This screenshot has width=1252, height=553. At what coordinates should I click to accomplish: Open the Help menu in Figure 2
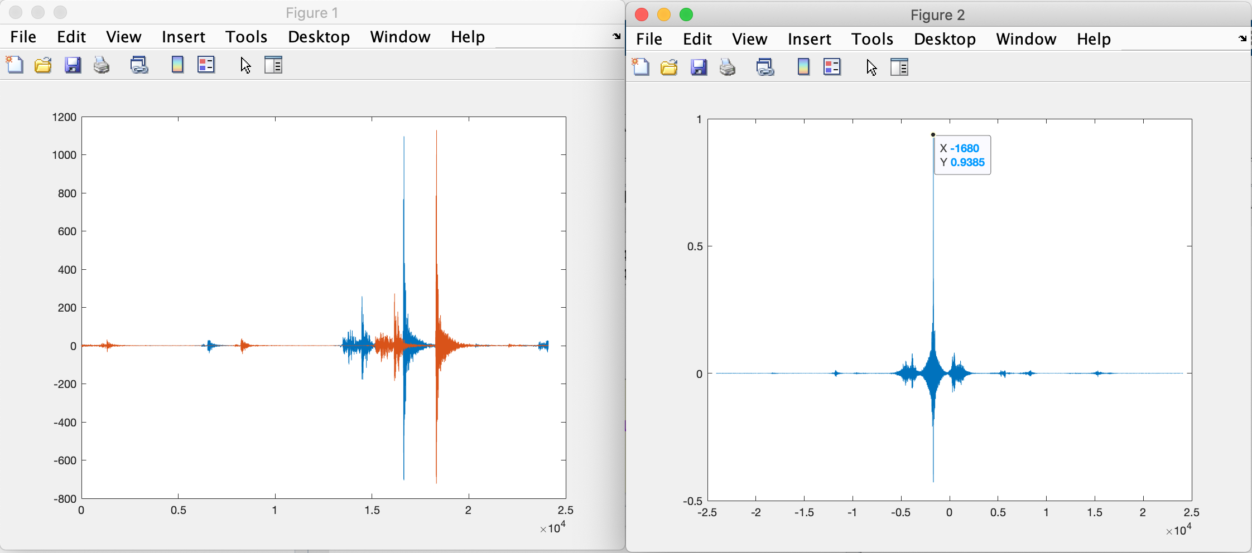click(1094, 39)
